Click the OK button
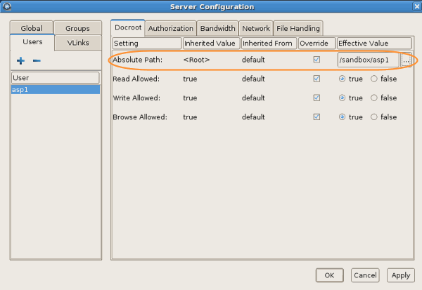This screenshot has width=422, height=290. pyautogui.click(x=329, y=275)
